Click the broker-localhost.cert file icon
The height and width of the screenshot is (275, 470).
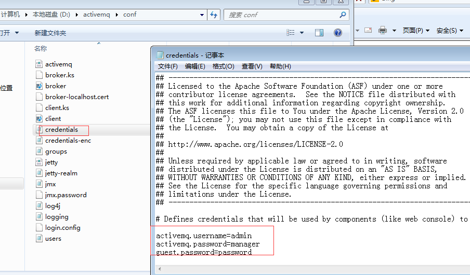(39, 97)
